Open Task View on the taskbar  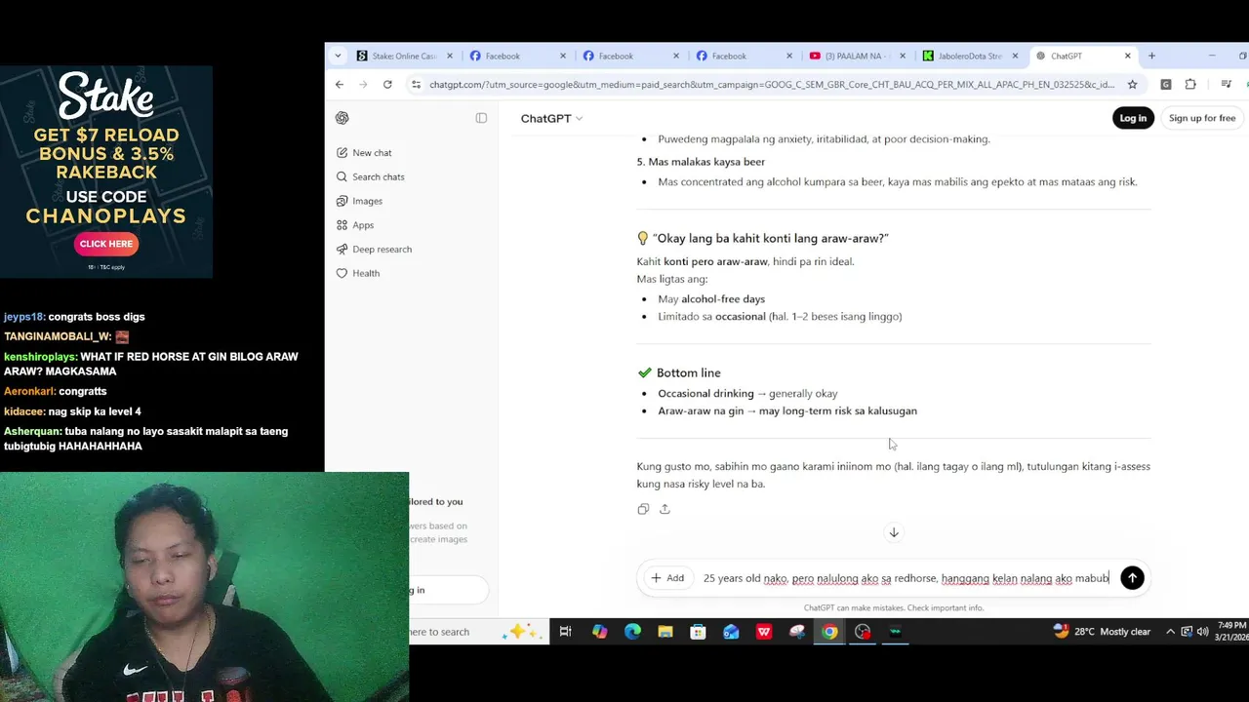coord(565,632)
